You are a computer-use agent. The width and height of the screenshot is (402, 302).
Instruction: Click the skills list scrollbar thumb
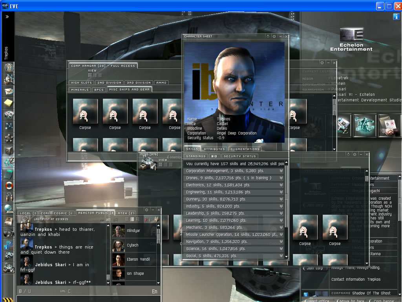click(x=286, y=197)
